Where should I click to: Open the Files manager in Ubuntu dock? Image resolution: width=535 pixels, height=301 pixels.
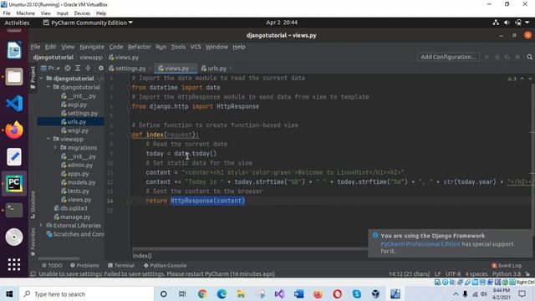(14, 76)
